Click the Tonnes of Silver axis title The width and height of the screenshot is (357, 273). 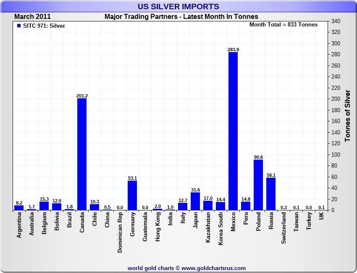click(x=347, y=115)
